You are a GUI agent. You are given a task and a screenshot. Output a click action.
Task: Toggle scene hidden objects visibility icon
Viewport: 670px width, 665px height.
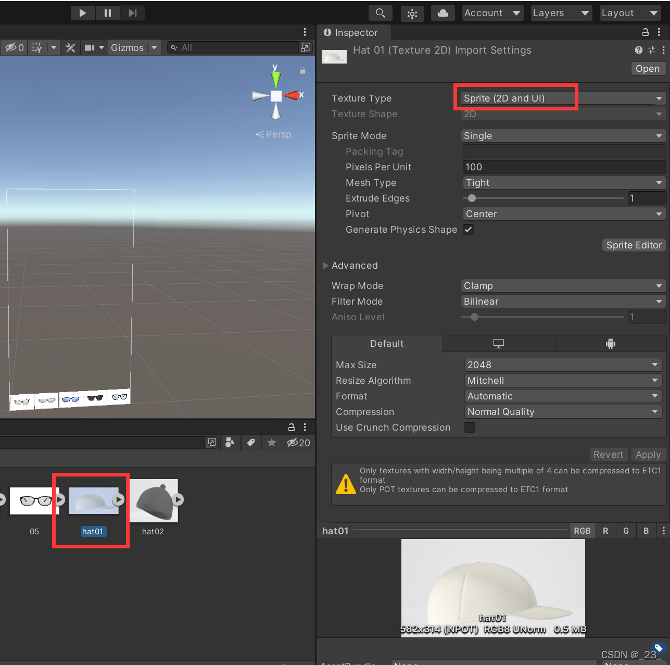(15, 47)
